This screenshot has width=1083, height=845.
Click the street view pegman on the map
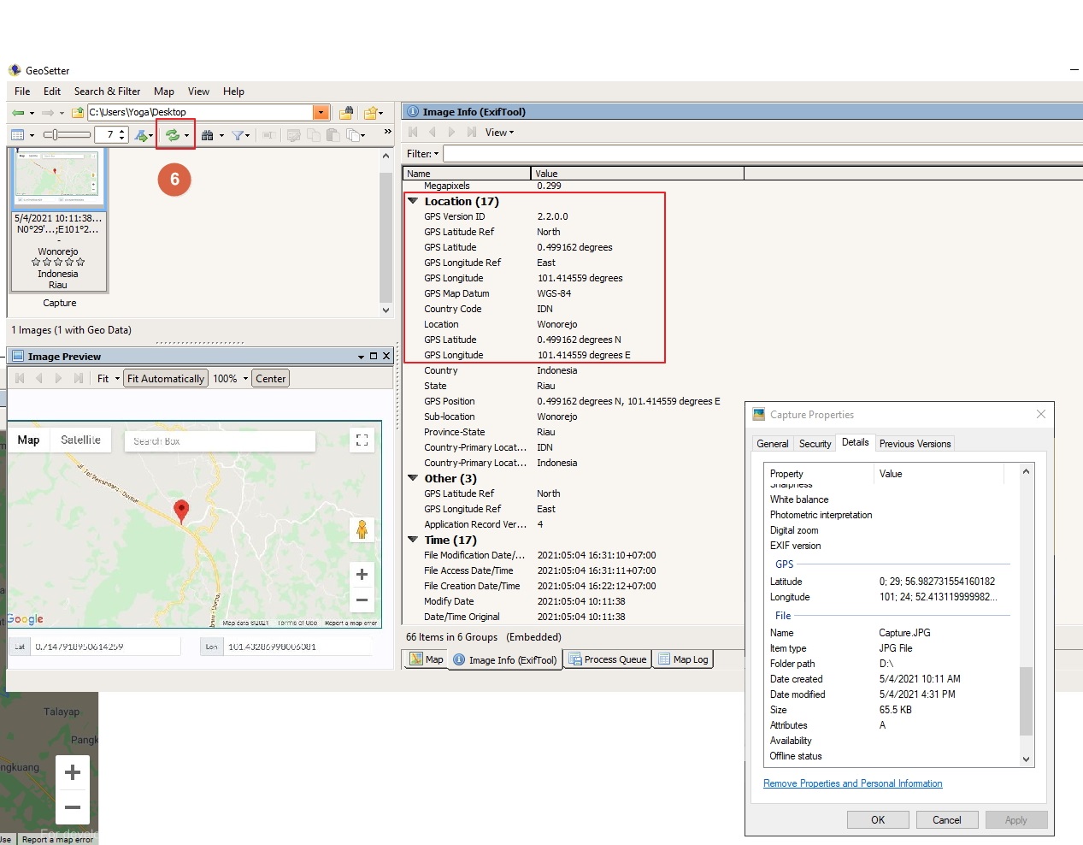click(362, 529)
